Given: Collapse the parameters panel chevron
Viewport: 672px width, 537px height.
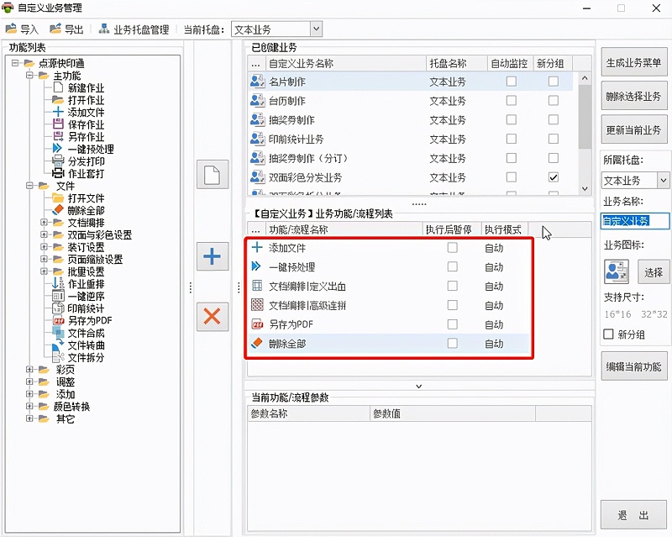Looking at the screenshot, I should point(418,386).
